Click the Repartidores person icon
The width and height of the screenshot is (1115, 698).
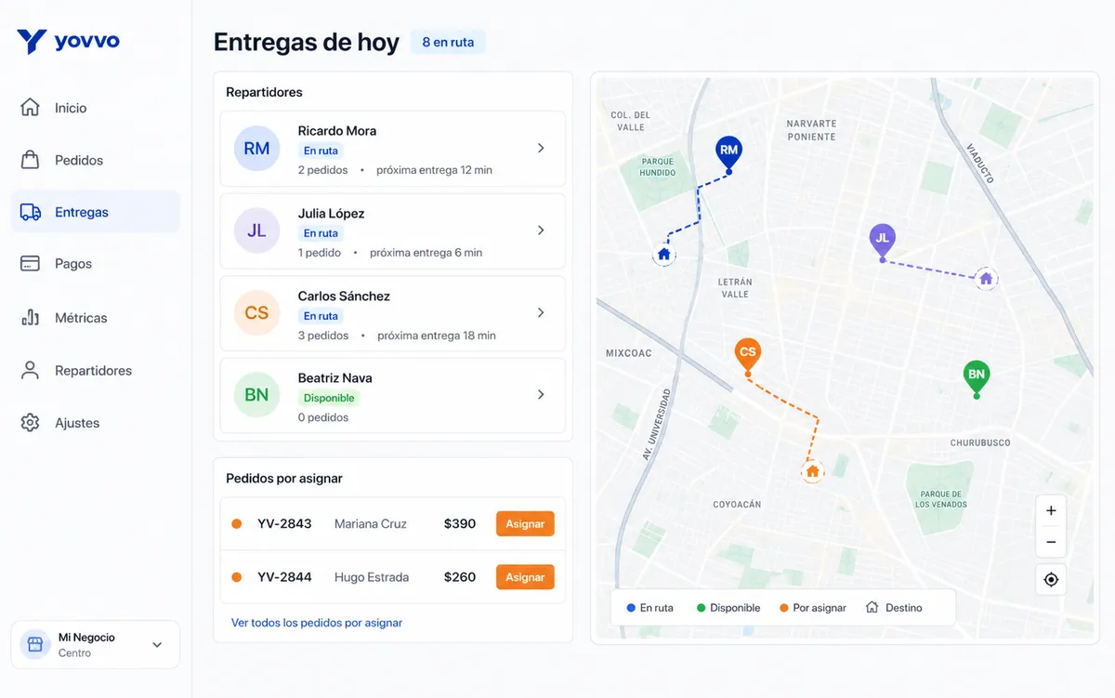(30, 370)
